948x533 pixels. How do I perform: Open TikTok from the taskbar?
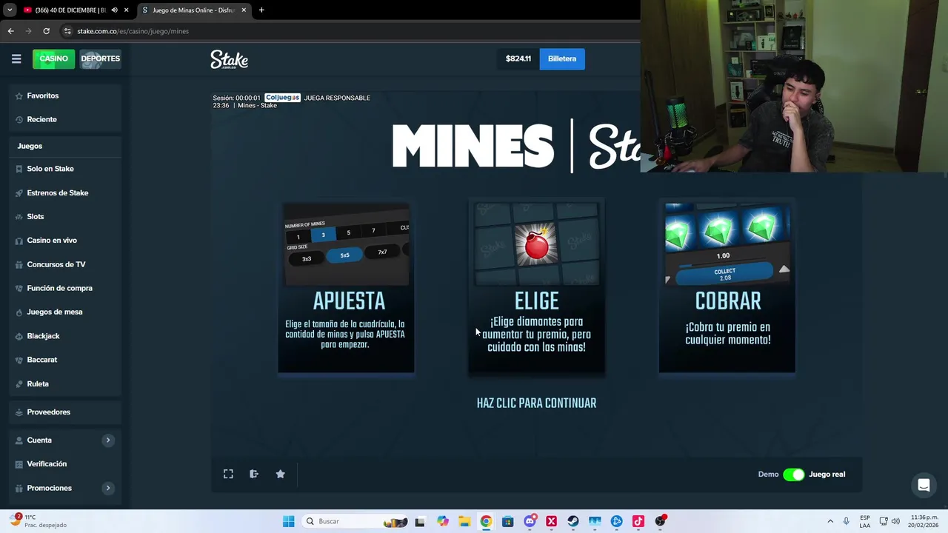tap(638, 521)
